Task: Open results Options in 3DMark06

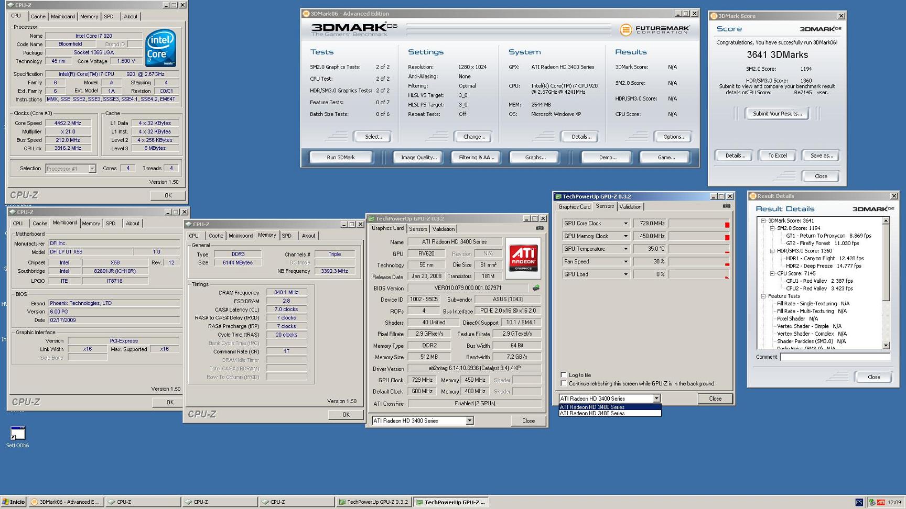Action: (674, 137)
